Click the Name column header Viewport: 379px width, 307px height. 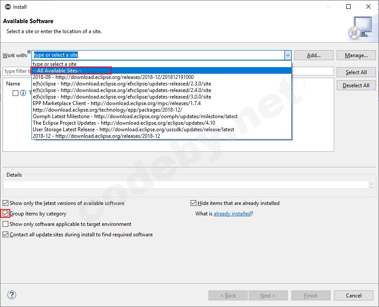[13, 84]
